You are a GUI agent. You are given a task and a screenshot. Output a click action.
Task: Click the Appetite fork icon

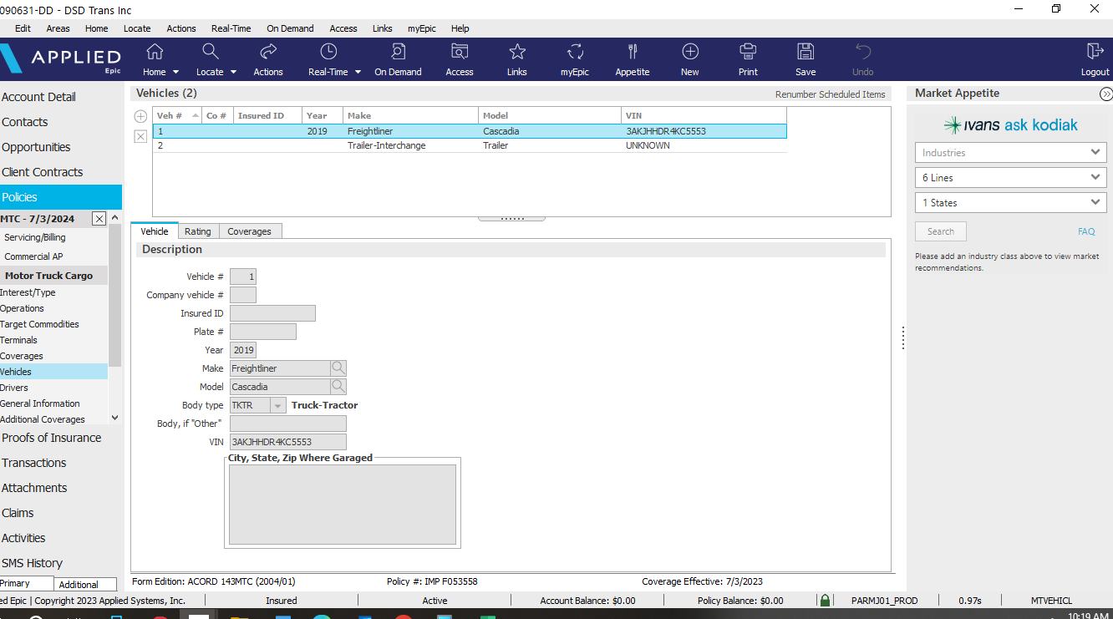click(x=633, y=52)
